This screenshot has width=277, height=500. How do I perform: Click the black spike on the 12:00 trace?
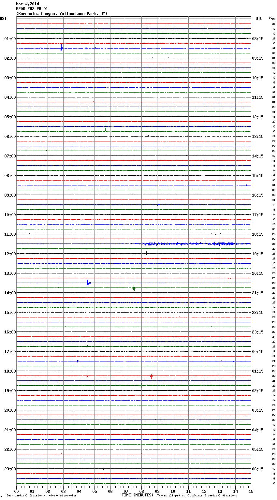(x=146, y=253)
